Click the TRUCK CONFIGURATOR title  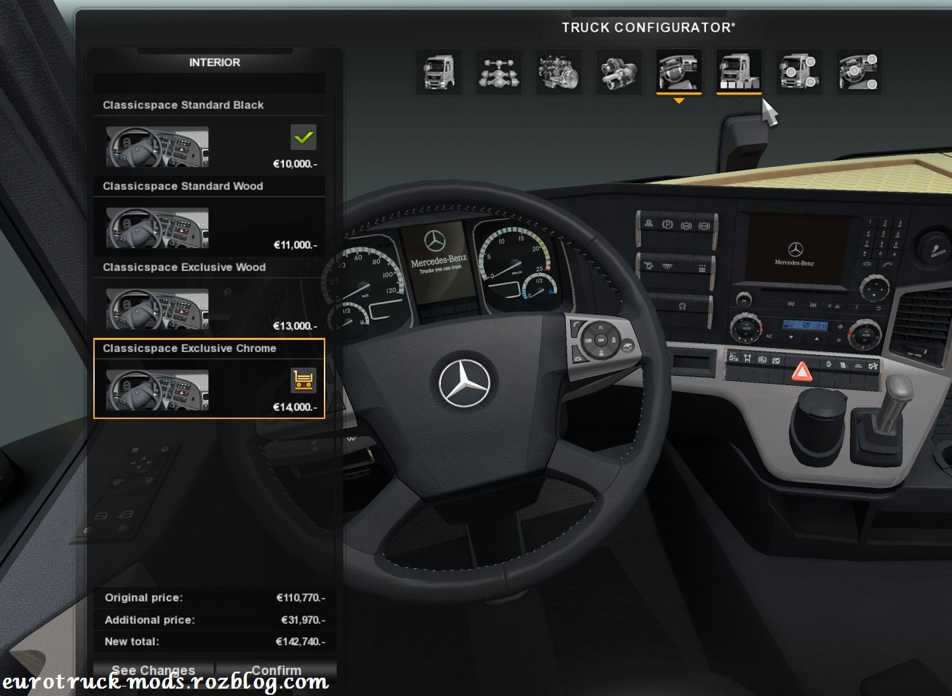click(x=648, y=28)
